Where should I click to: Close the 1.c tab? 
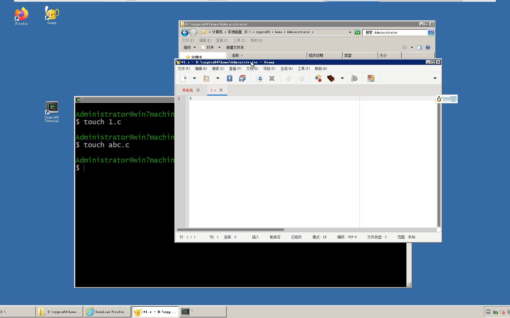[x=221, y=90]
